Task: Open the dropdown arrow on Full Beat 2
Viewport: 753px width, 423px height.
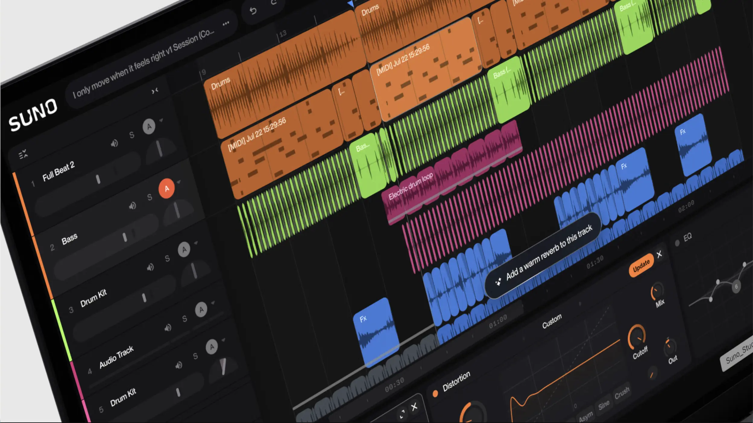Action: pyautogui.click(x=161, y=120)
